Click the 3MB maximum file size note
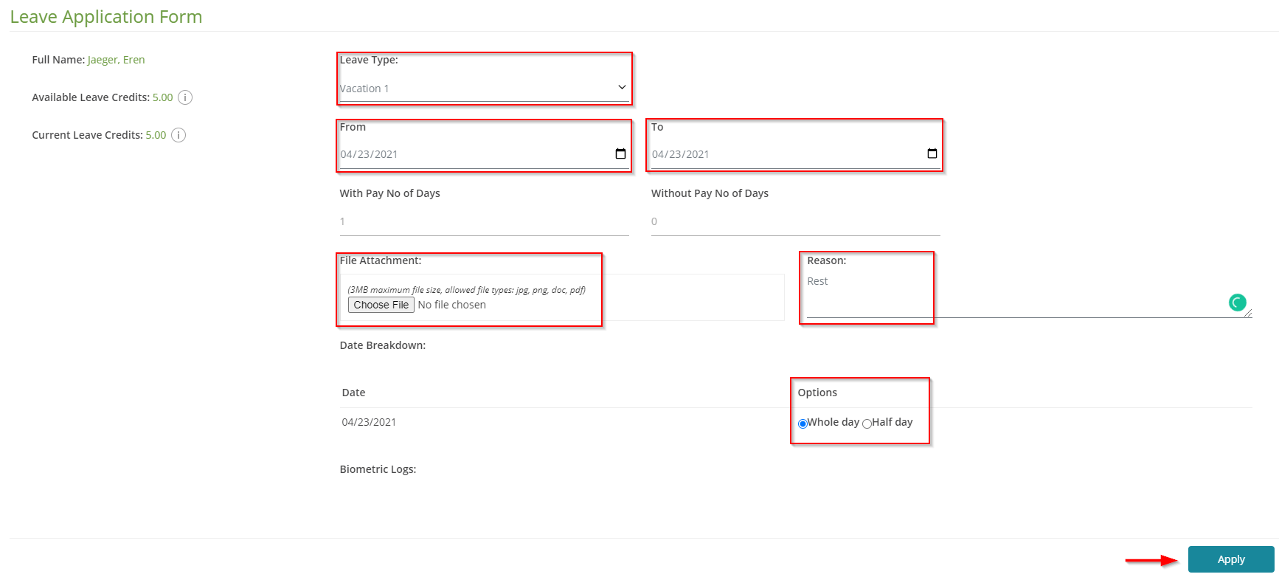 pos(466,290)
